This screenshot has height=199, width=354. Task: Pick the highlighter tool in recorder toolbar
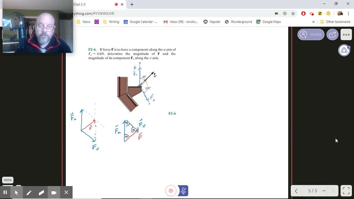41,192
